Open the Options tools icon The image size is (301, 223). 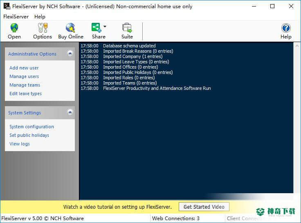click(43, 28)
